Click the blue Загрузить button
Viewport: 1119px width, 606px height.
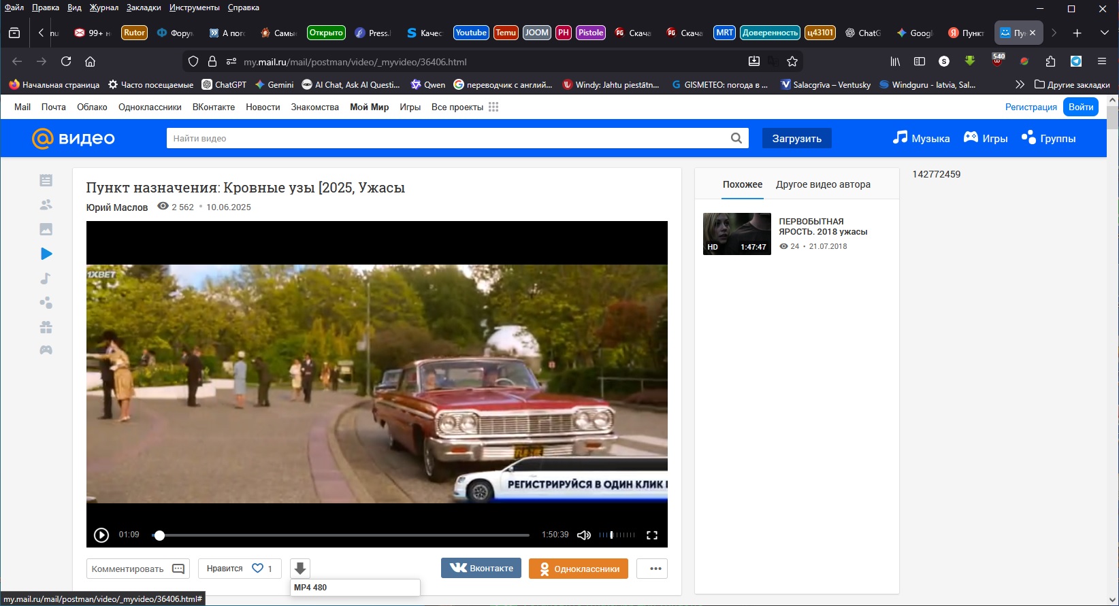tap(796, 138)
